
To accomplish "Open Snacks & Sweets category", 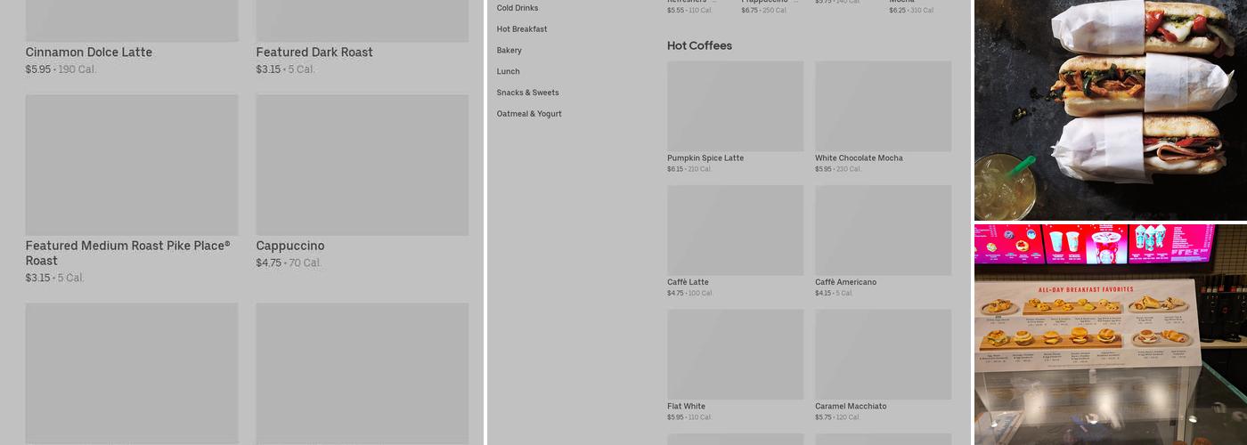I will (x=528, y=93).
